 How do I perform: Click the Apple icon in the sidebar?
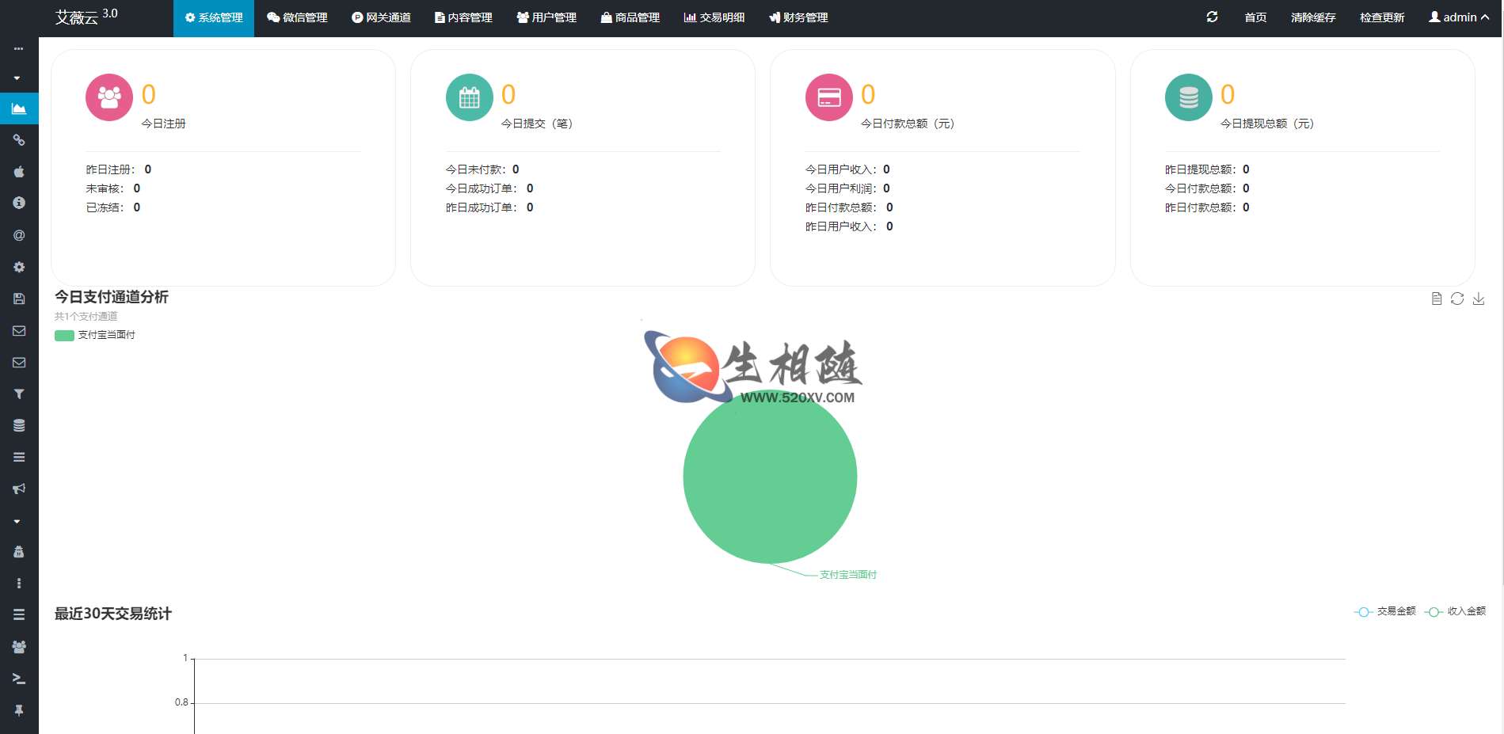pos(19,172)
